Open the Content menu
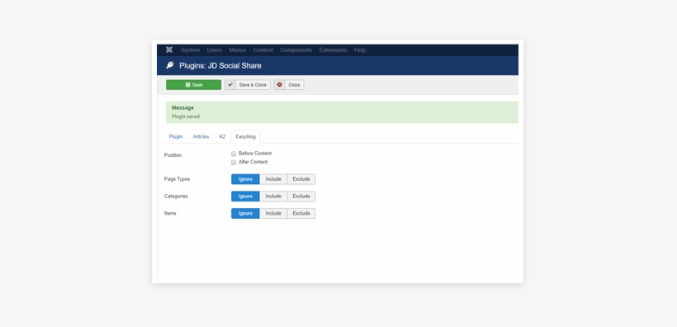 coord(263,50)
